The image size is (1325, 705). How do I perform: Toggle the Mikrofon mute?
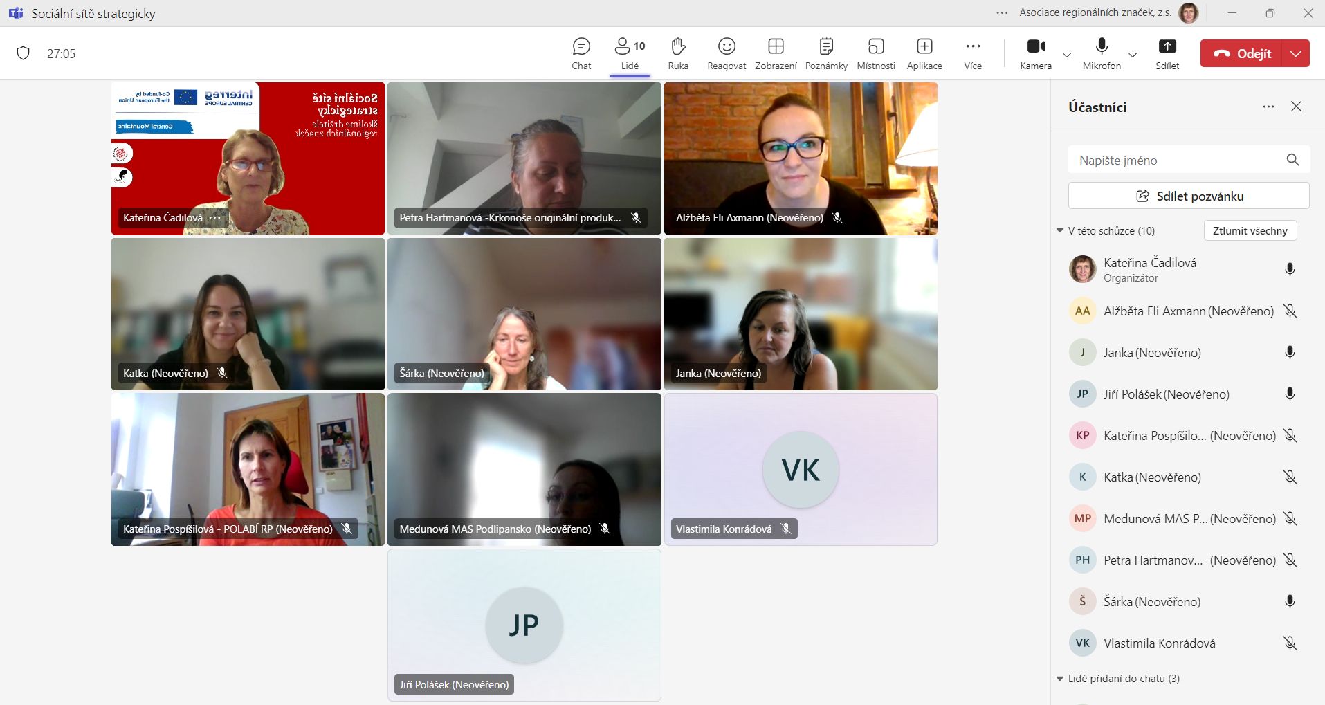[1102, 53]
